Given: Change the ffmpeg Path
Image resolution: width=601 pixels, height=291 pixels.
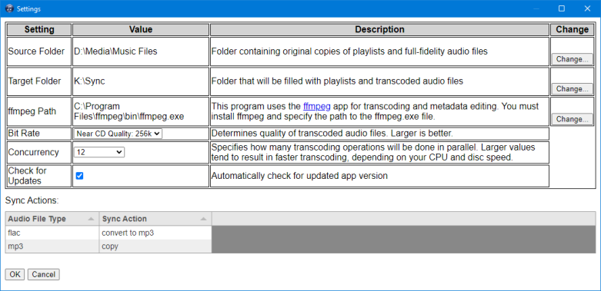Looking at the screenshot, I should pyautogui.click(x=573, y=119).
